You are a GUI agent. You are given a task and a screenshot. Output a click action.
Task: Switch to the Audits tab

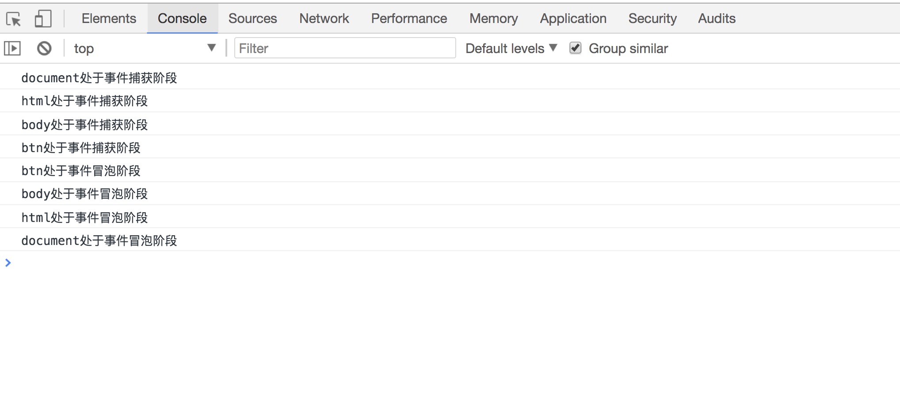pos(717,19)
